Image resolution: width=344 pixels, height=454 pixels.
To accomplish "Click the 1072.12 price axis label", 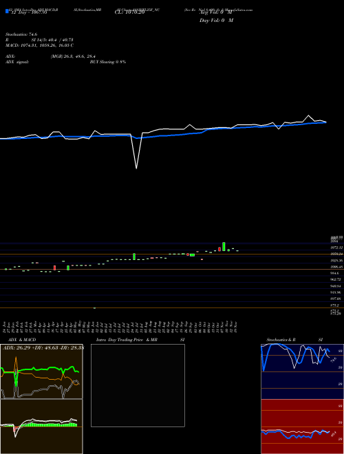I will 336,248.
